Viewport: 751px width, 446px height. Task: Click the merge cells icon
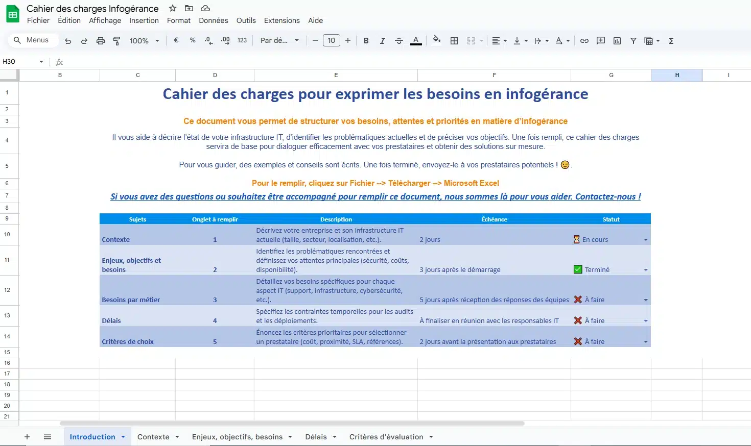tap(471, 41)
